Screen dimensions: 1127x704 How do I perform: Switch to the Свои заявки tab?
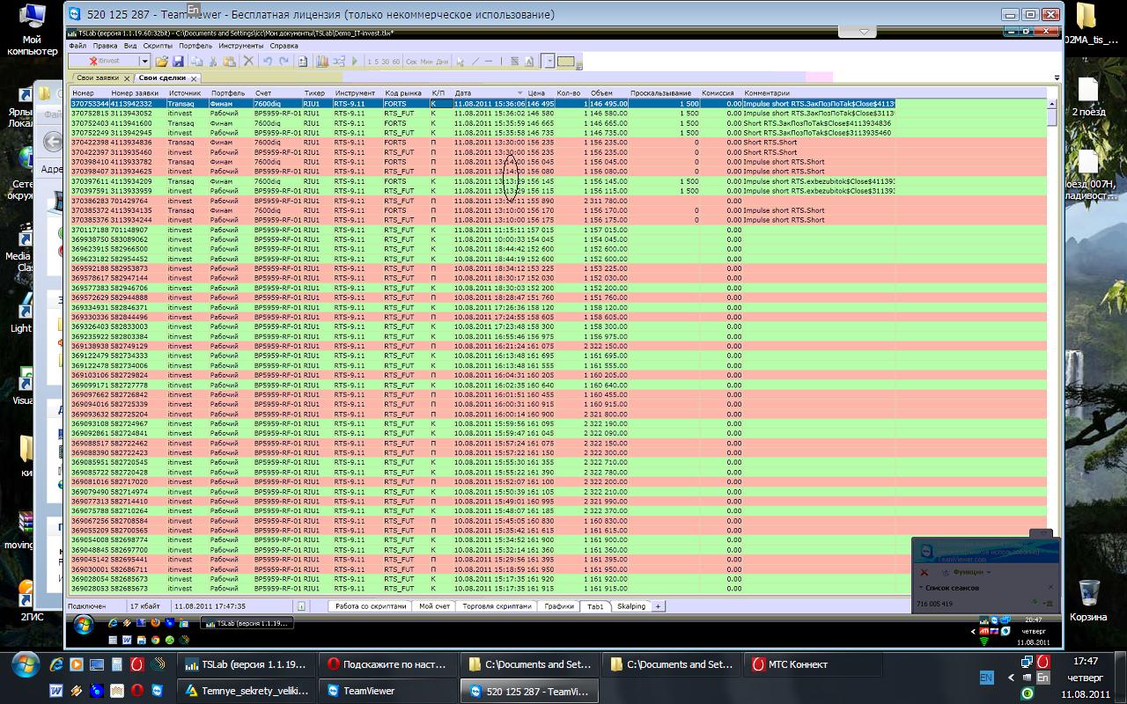(97, 77)
